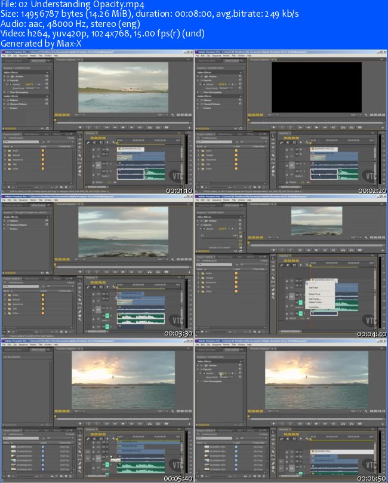Open Blend Mode dropdown in 00:01:10 frame
388x483 pixels.
tap(32, 88)
